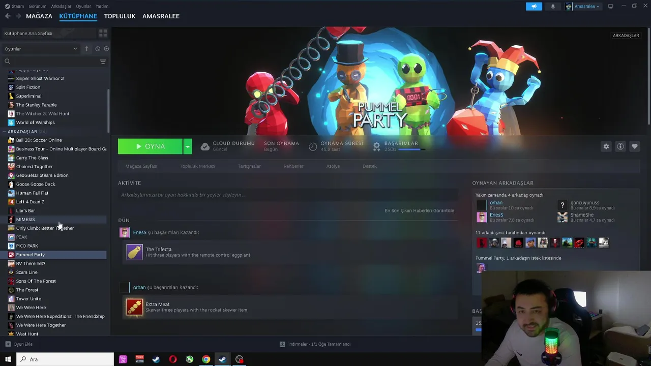Open advanced filters icon next to search
Viewport: 651px width, 366px height.
click(103, 62)
